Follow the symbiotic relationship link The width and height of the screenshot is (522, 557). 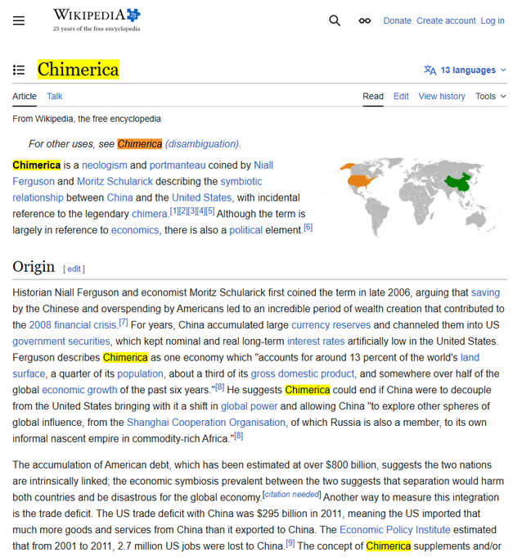click(x=241, y=182)
